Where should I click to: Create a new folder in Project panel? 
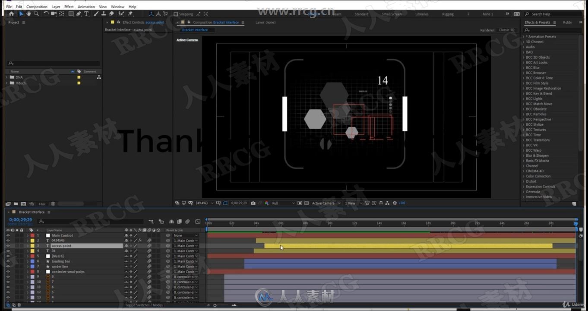pyautogui.click(x=16, y=204)
